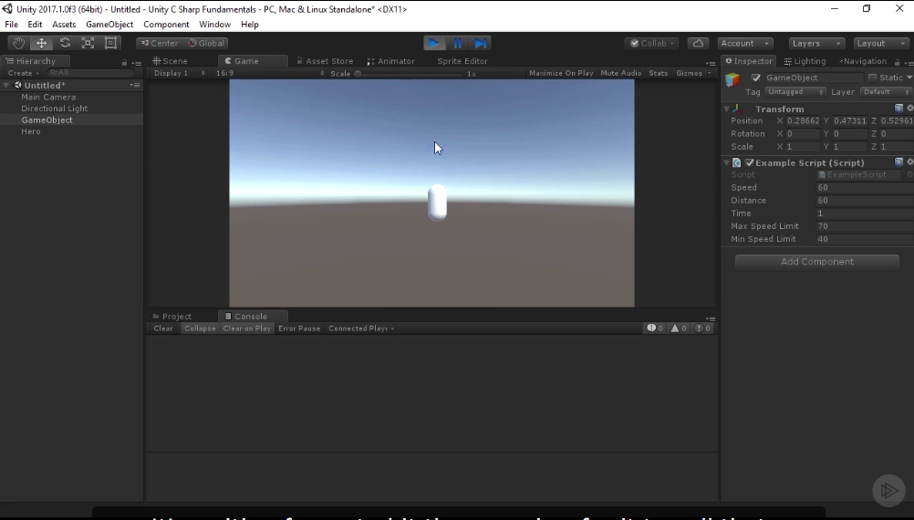
Task: Open the Tag dropdown Untagged
Action: tap(795, 91)
